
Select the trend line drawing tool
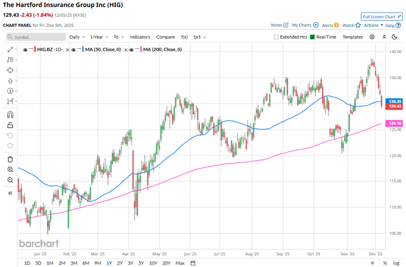tap(10, 50)
